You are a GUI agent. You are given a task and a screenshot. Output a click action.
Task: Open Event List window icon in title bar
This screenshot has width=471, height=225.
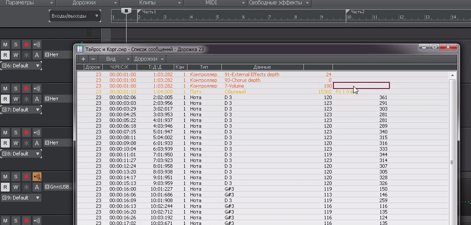coord(80,49)
